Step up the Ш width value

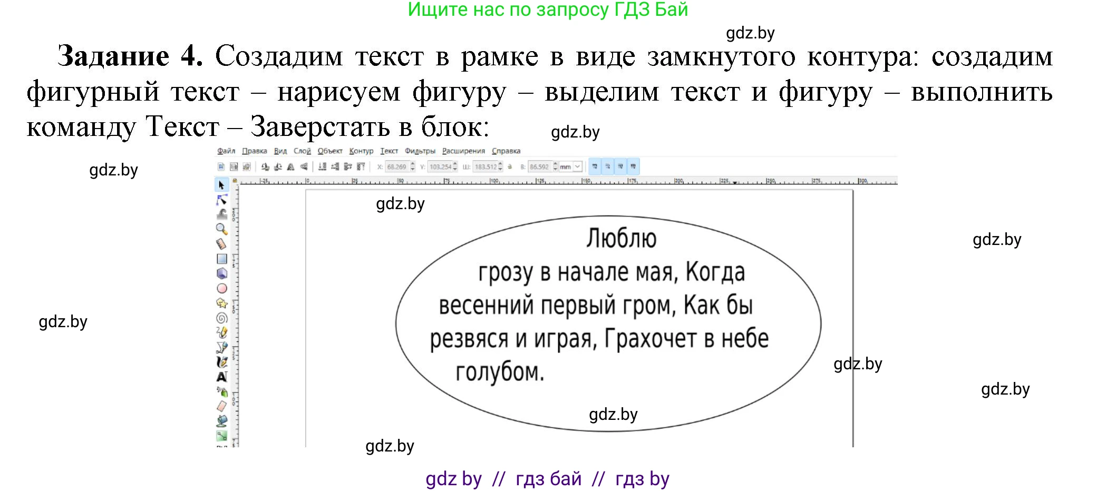500,164
